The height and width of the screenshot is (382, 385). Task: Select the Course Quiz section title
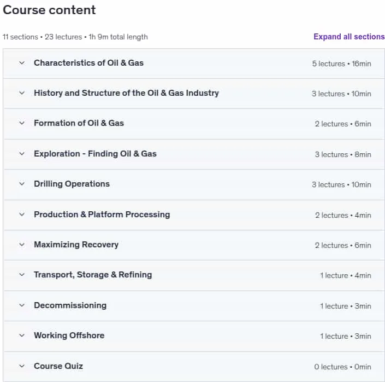[x=58, y=366]
